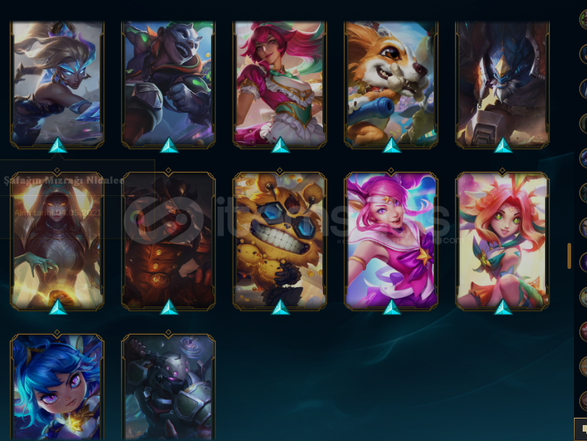Select the top friend avatar in right sidebar
587x441 pixels.
click(x=583, y=19)
